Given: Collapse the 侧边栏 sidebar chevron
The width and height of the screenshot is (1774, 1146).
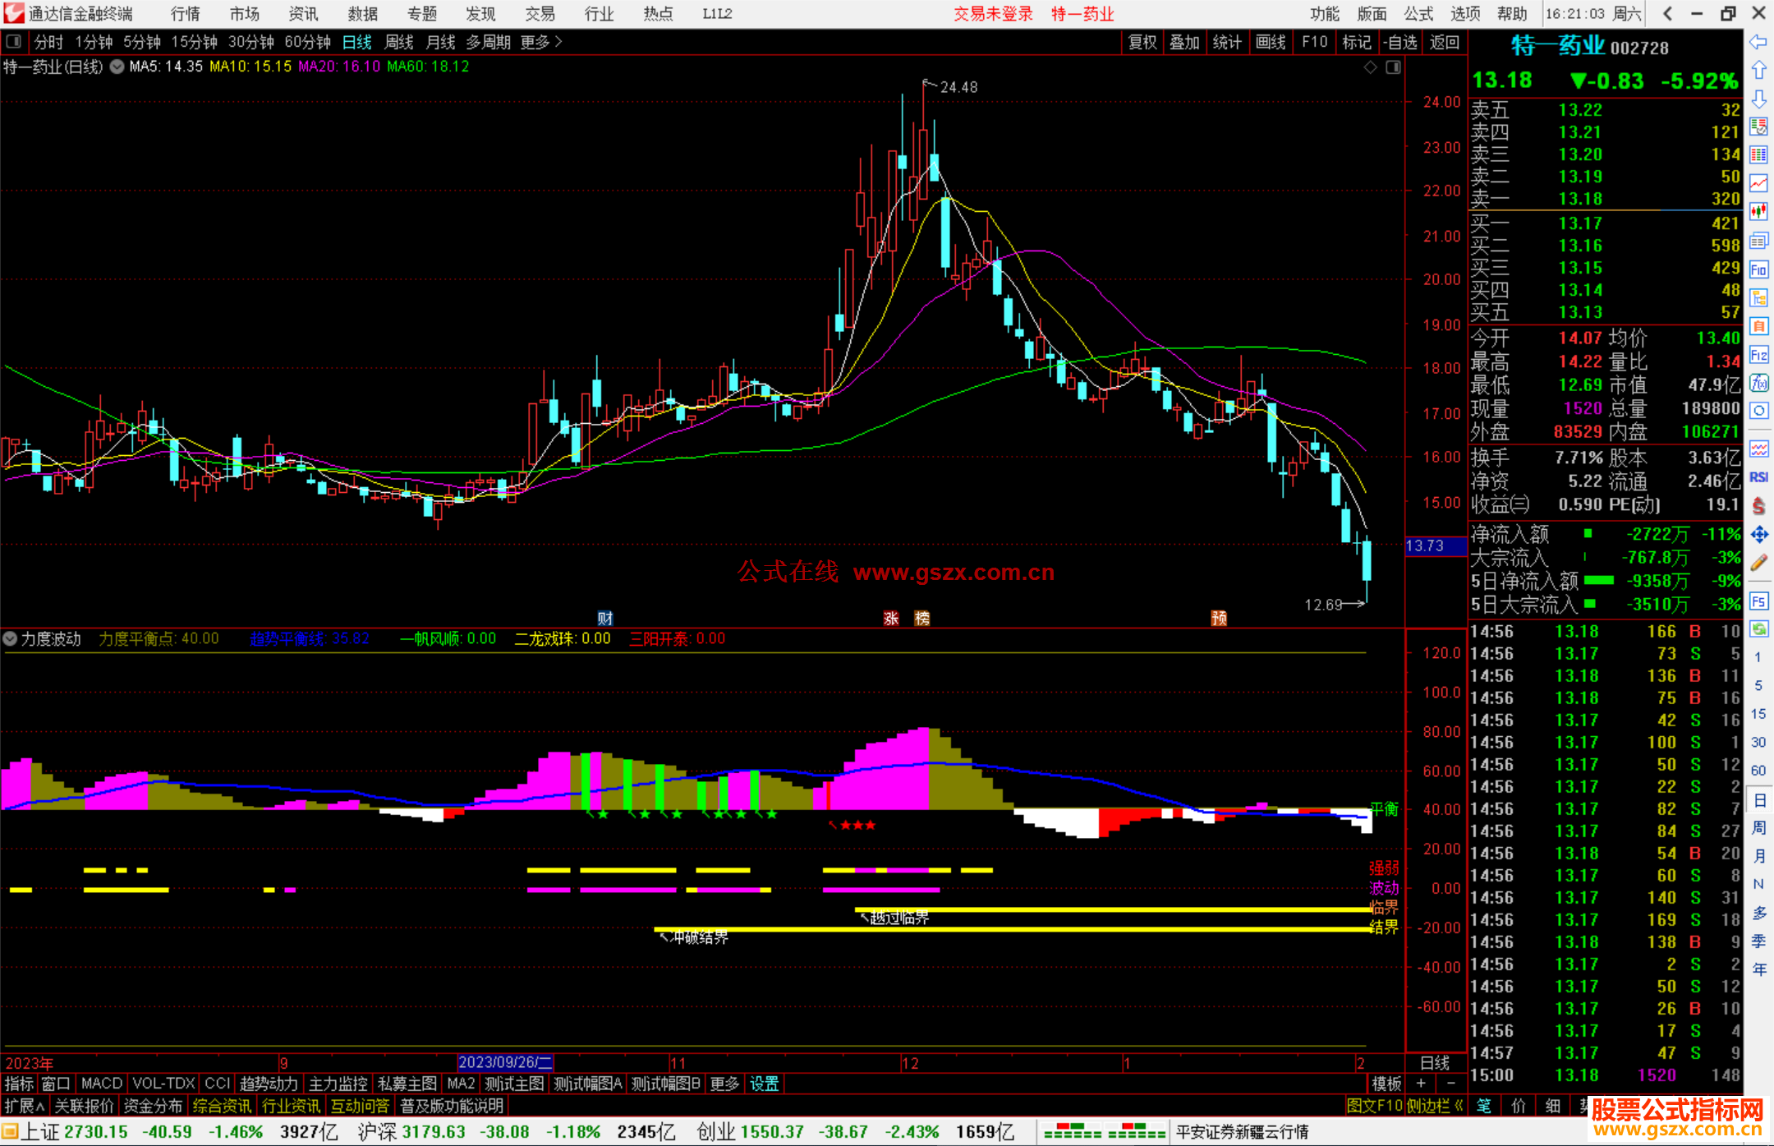Looking at the screenshot, I should pyautogui.click(x=1459, y=1106).
